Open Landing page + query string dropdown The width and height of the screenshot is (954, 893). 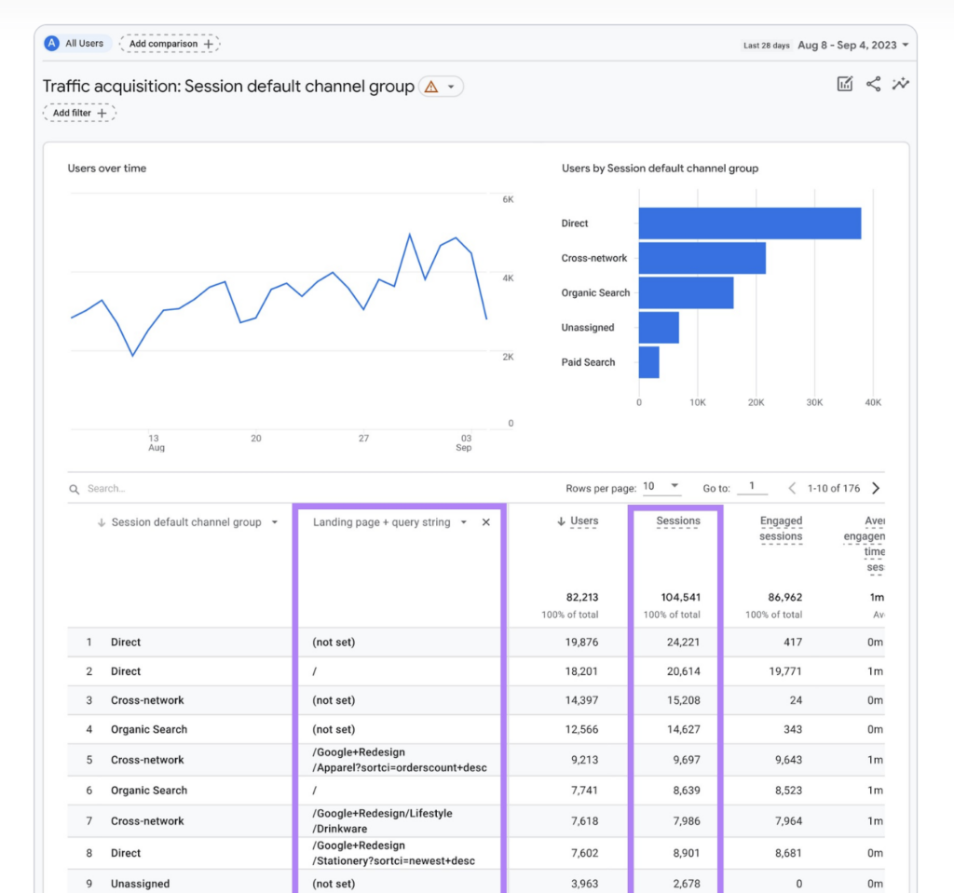point(464,522)
